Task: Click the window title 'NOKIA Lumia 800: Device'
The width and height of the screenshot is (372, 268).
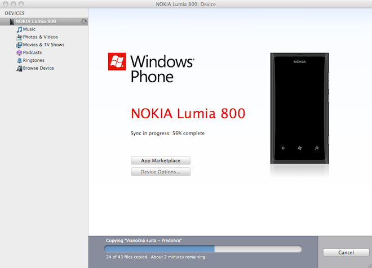Action: tap(186, 5)
